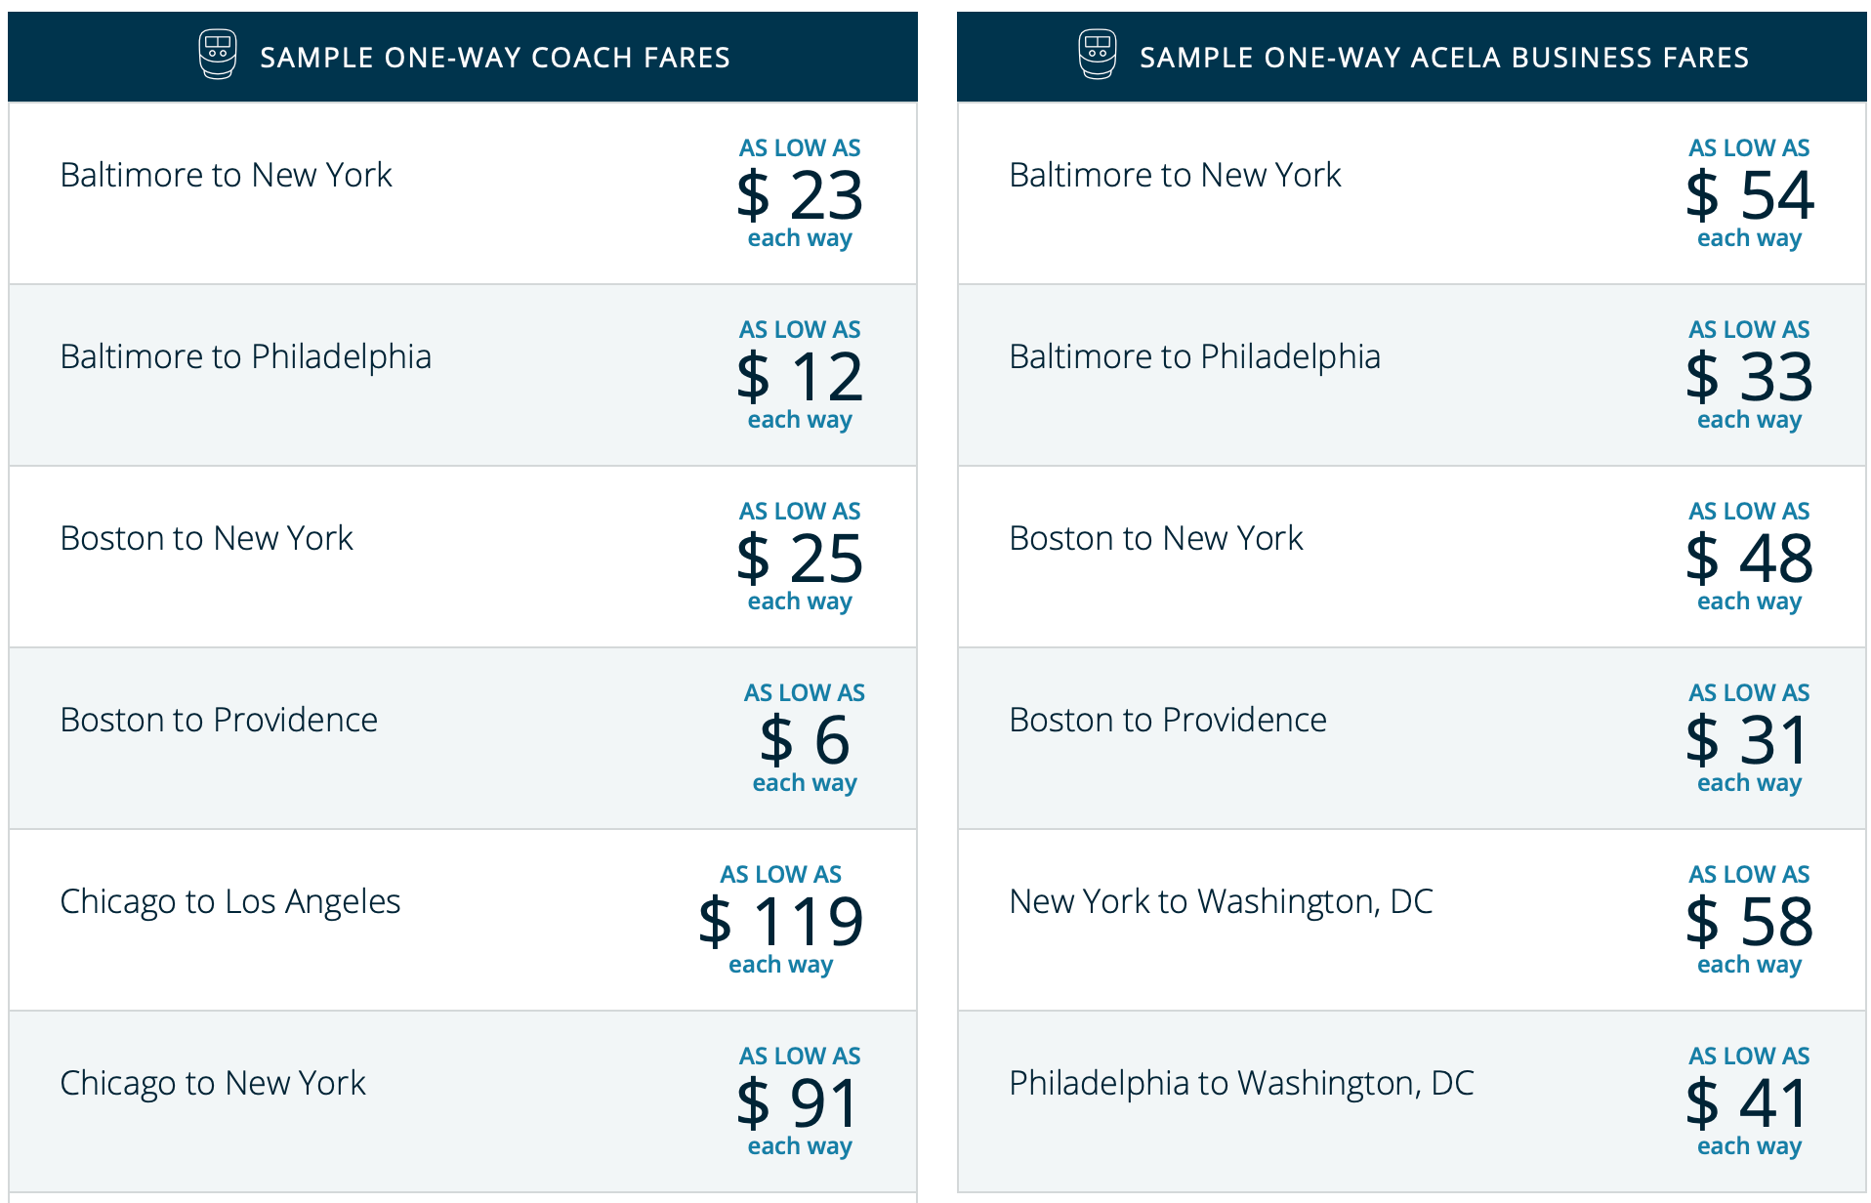
Task: Click the $41 Acela fare price
Action: pyautogui.click(x=1749, y=1103)
